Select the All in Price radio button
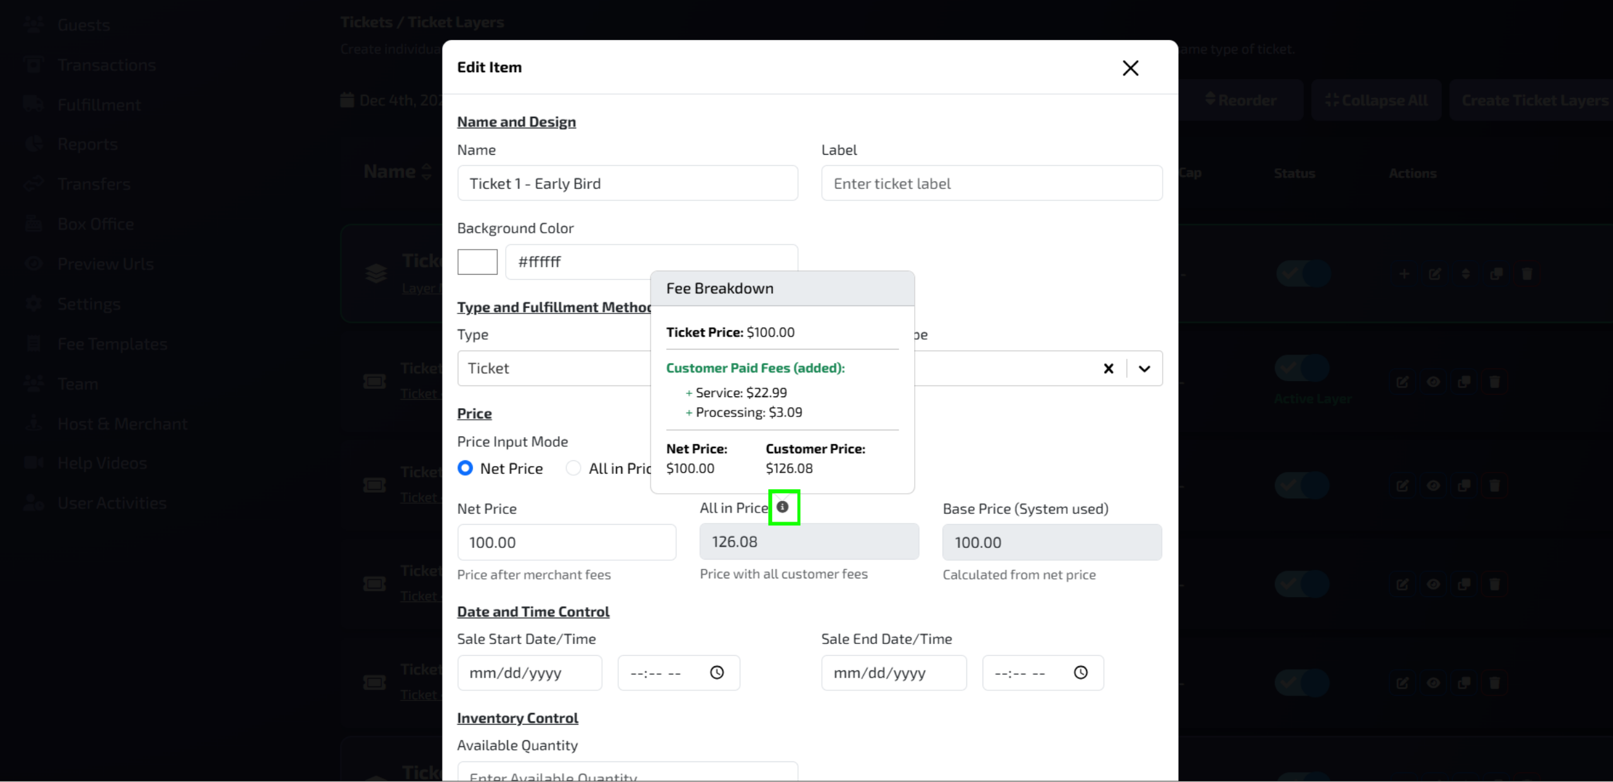 pyautogui.click(x=573, y=468)
